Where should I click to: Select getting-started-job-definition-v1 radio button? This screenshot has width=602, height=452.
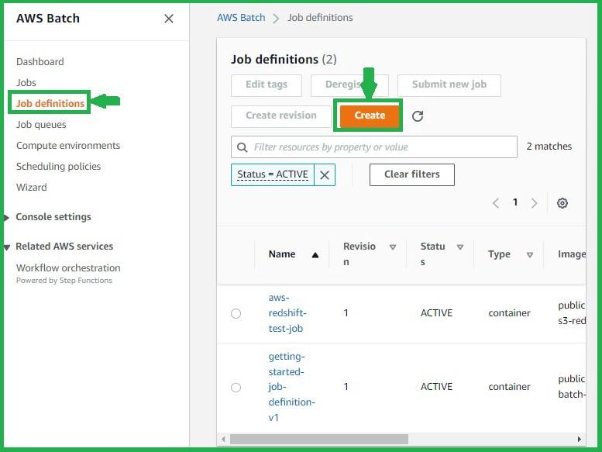pos(236,387)
